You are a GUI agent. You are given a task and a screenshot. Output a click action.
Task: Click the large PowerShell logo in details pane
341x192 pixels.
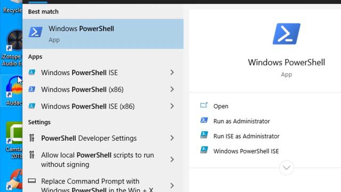click(287, 34)
